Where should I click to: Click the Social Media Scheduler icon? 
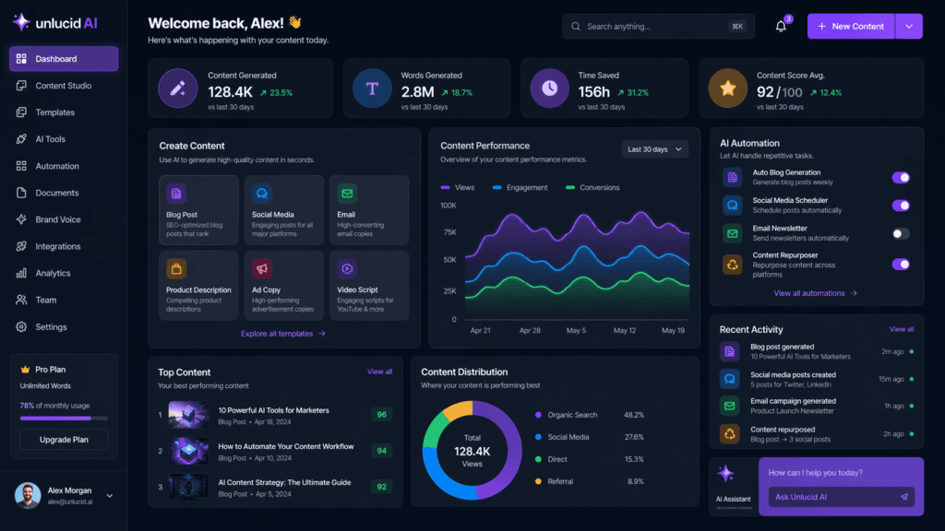(732, 206)
